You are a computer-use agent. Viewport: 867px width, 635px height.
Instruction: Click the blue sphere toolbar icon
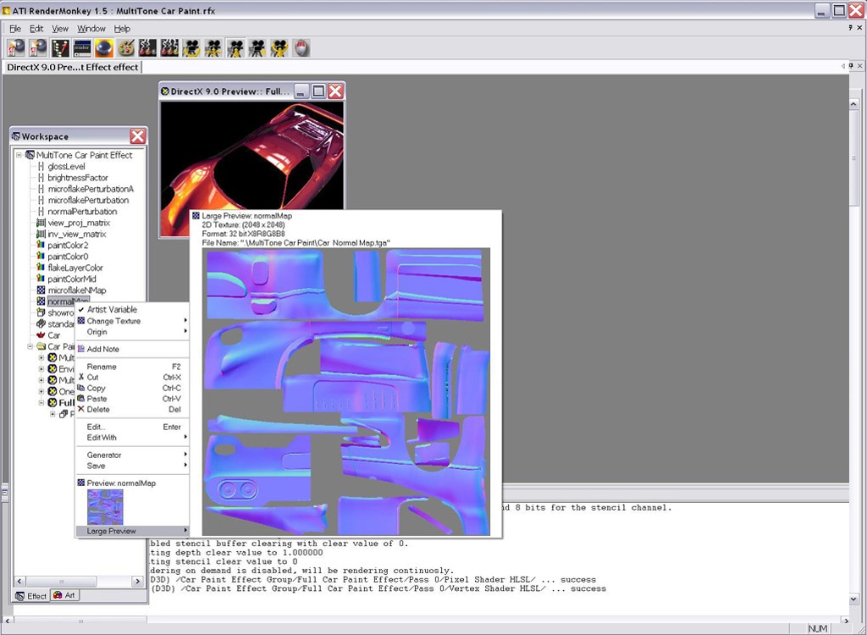104,48
